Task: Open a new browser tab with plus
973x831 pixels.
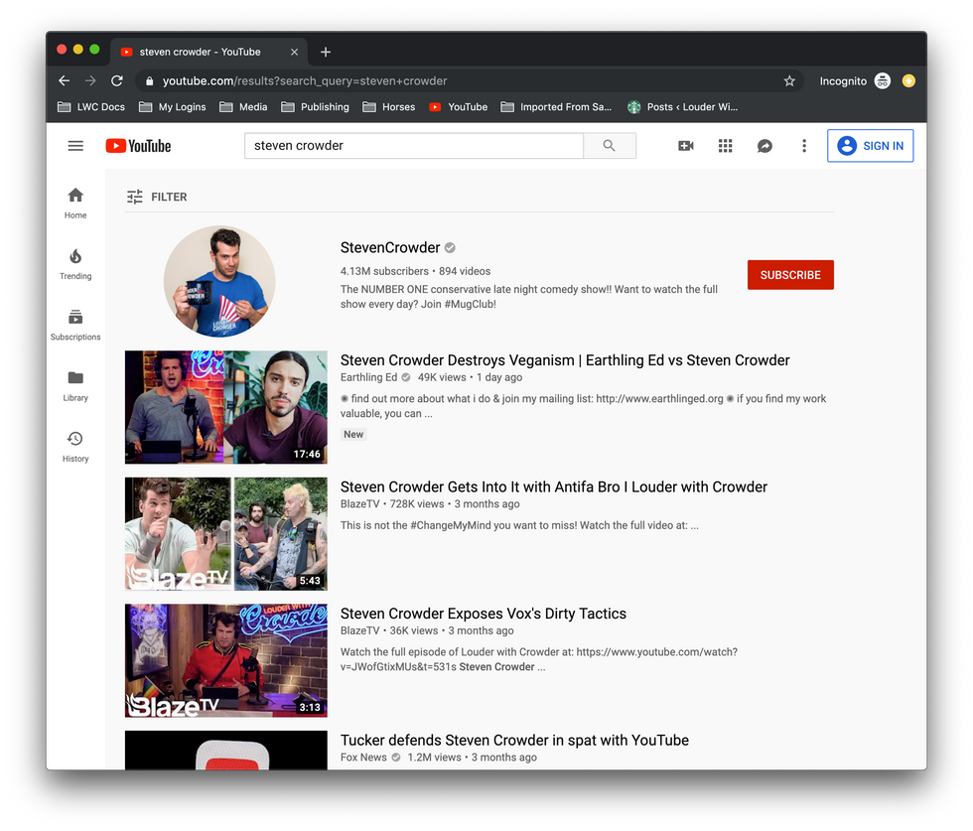Action: [326, 53]
